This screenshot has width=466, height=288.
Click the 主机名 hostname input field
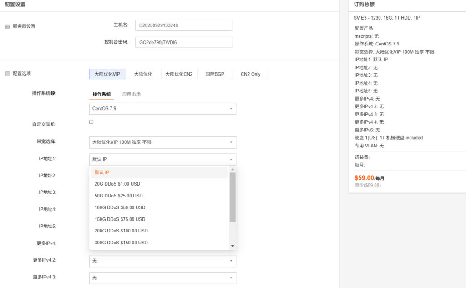click(x=183, y=25)
